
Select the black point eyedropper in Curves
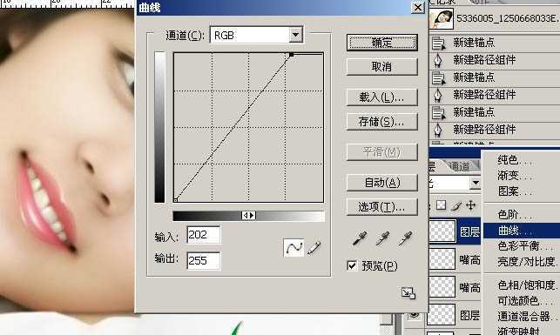pyautogui.click(x=360, y=238)
